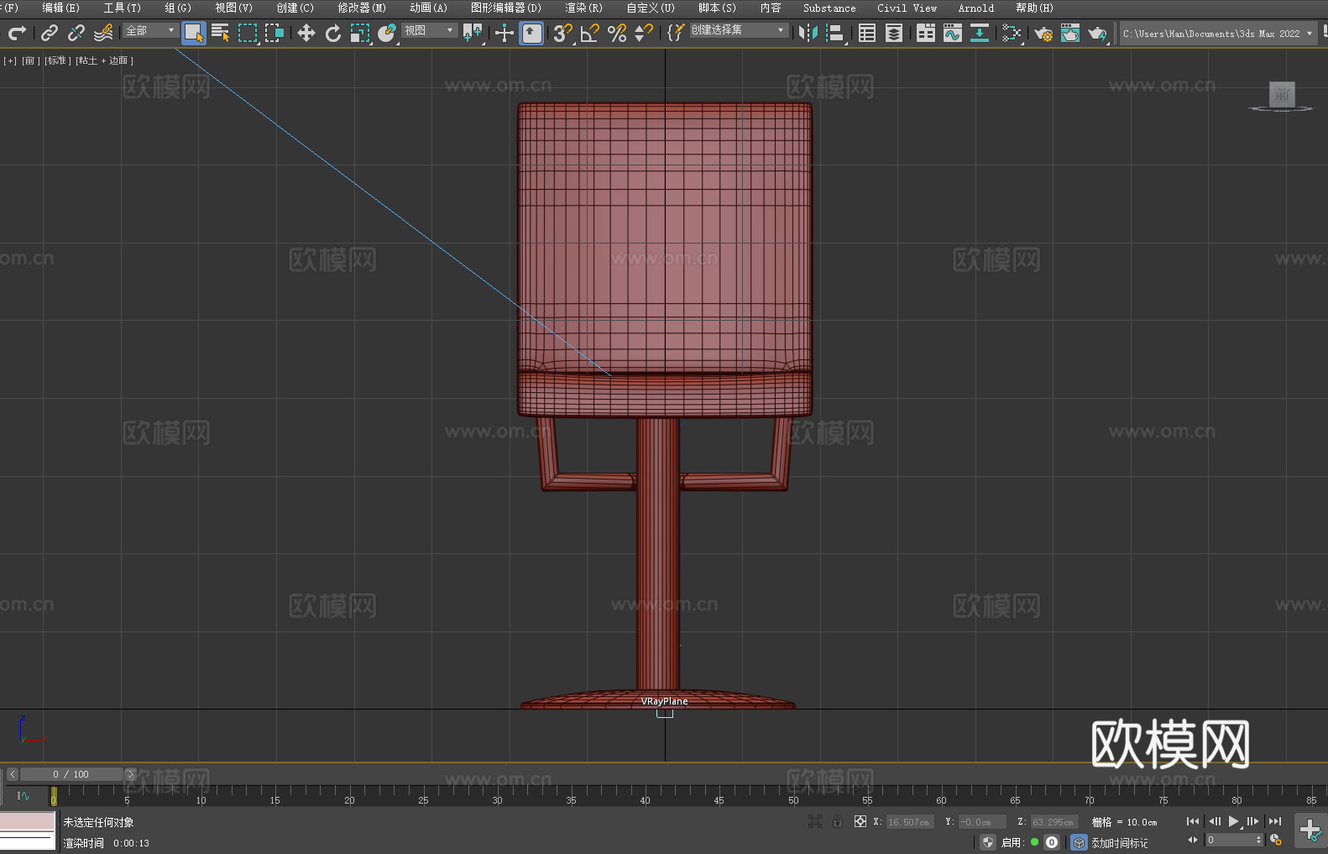This screenshot has width=1328, height=854.
Task: Open Select by Name list icon
Action: pos(221,33)
